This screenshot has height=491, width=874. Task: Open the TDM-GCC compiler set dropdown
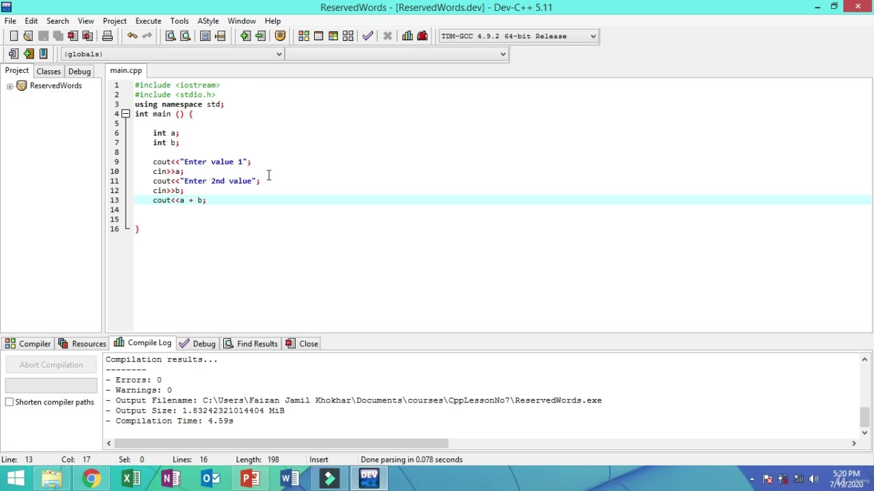click(593, 36)
